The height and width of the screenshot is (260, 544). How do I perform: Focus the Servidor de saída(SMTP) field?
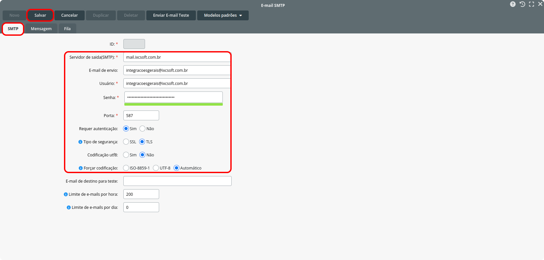(177, 57)
